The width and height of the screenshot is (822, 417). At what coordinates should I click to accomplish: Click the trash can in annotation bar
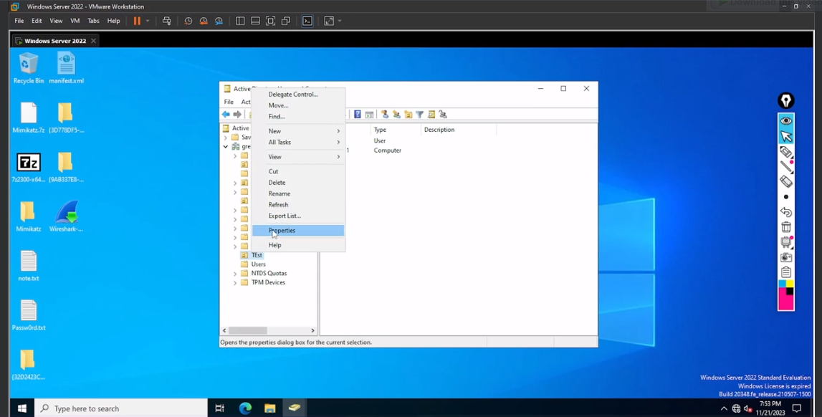coord(786,227)
